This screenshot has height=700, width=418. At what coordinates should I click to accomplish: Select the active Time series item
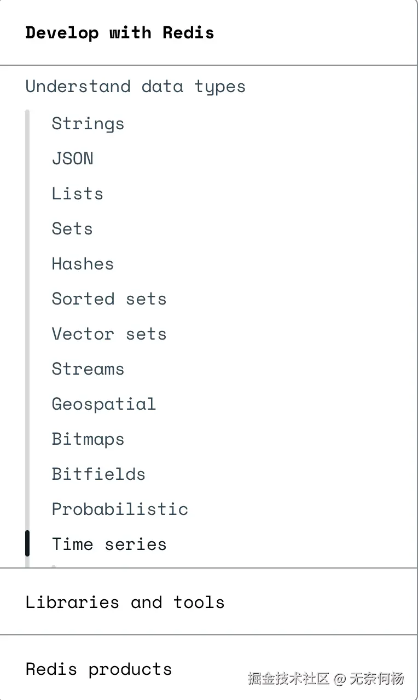coord(109,544)
